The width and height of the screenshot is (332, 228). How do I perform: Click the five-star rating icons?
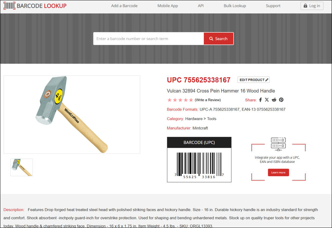[180, 100]
